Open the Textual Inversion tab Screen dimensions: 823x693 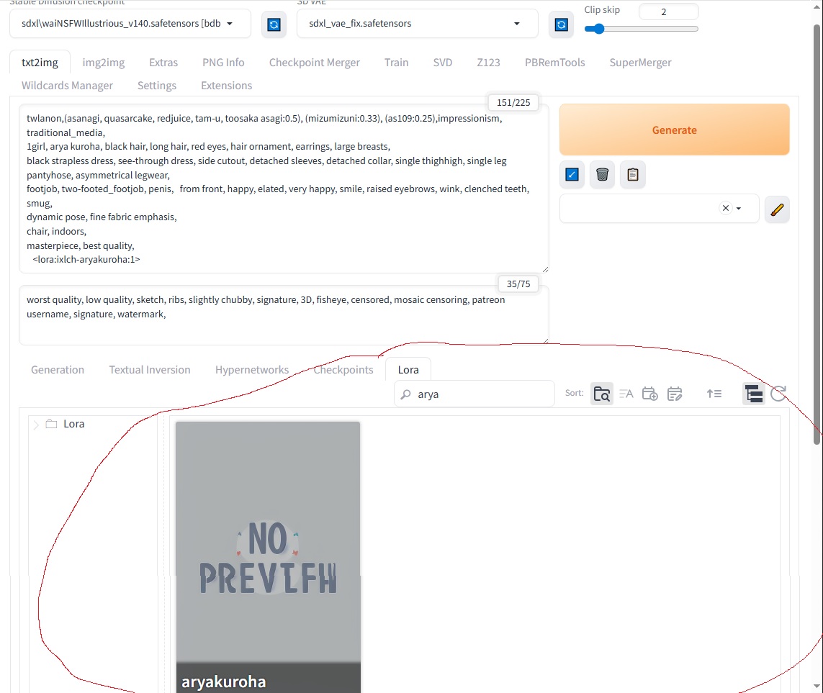[x=150, y=370]
